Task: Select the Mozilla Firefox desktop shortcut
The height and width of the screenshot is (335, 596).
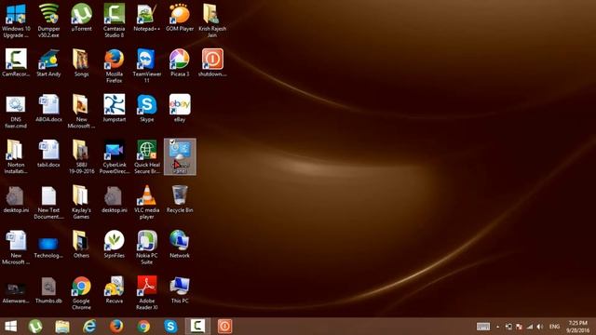Action: click(114, 66)
